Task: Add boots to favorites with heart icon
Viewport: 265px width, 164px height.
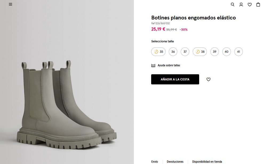Action: pos(208,79)
